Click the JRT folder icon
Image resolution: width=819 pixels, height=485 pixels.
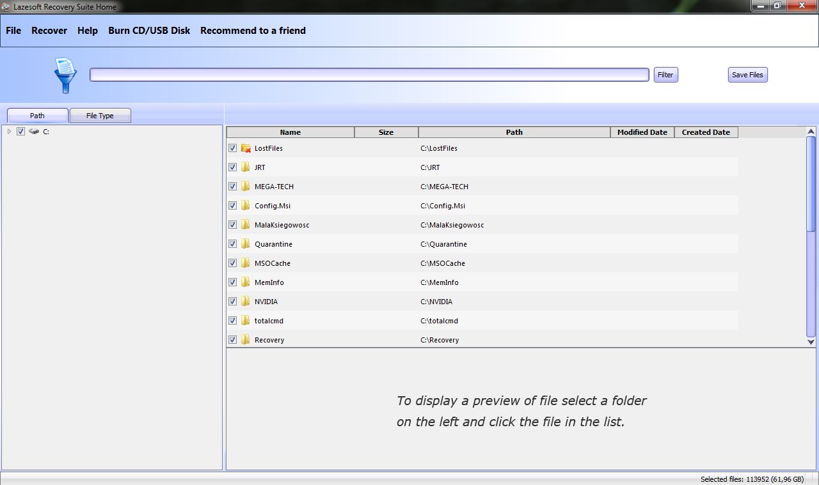point(246,167)
